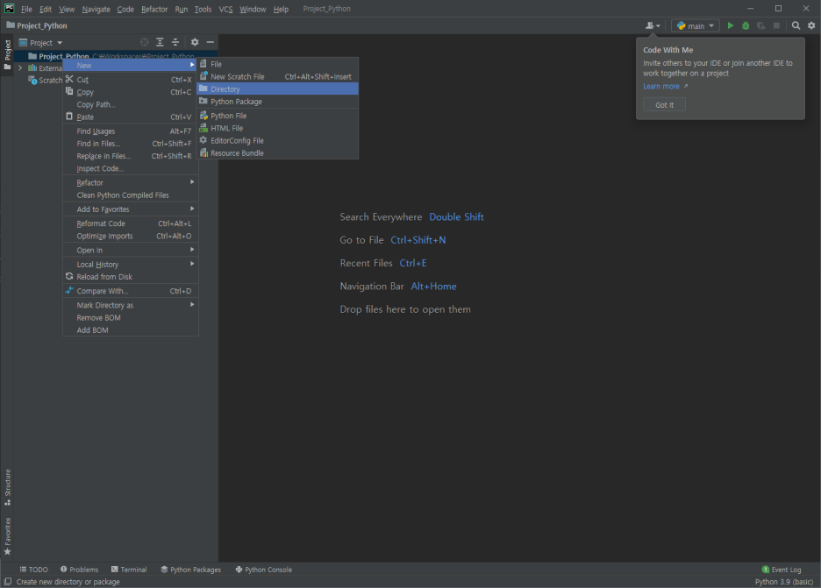Open the main run configuration dropdown
Image resolution: width=821 pixels, height=588 pixels.
[x=696, y=25]
